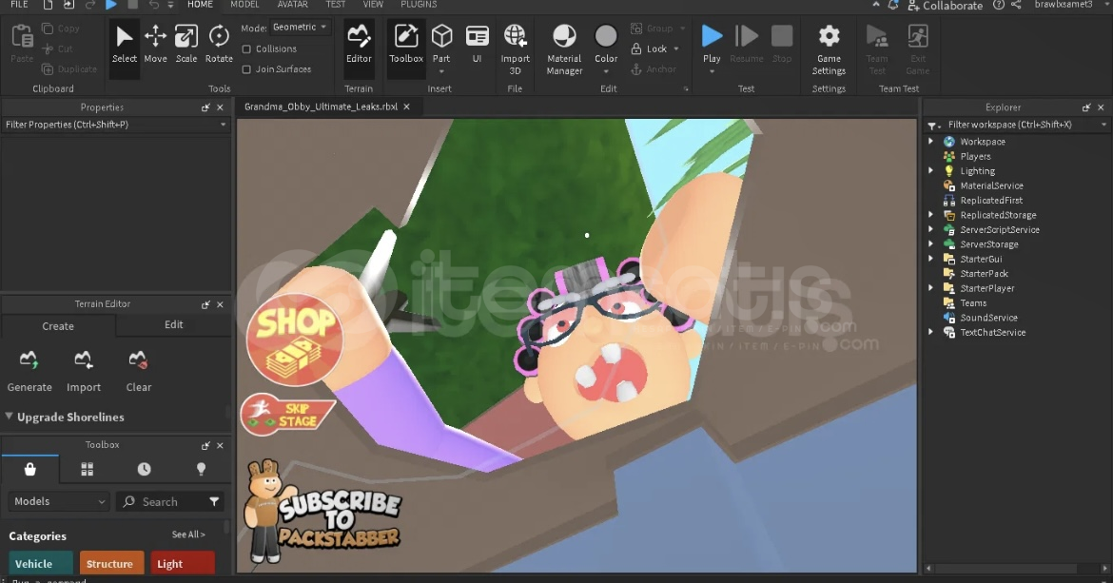1113x583 pixels.
Task: Click the Explorer filter funnel icon
Action: click(x=932, y=126)
